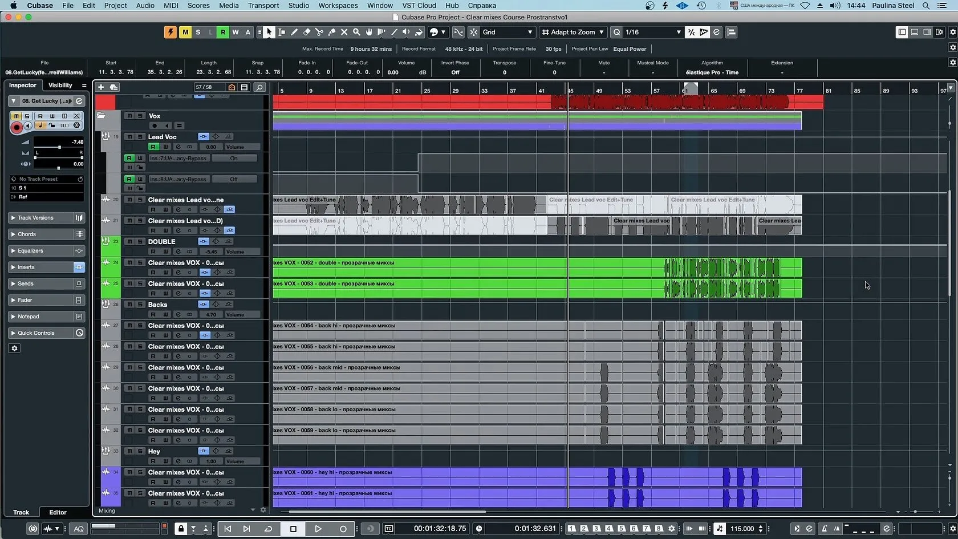Expand the Equalizers inspector section
This screenshot has height=539, width=958.
30,251
